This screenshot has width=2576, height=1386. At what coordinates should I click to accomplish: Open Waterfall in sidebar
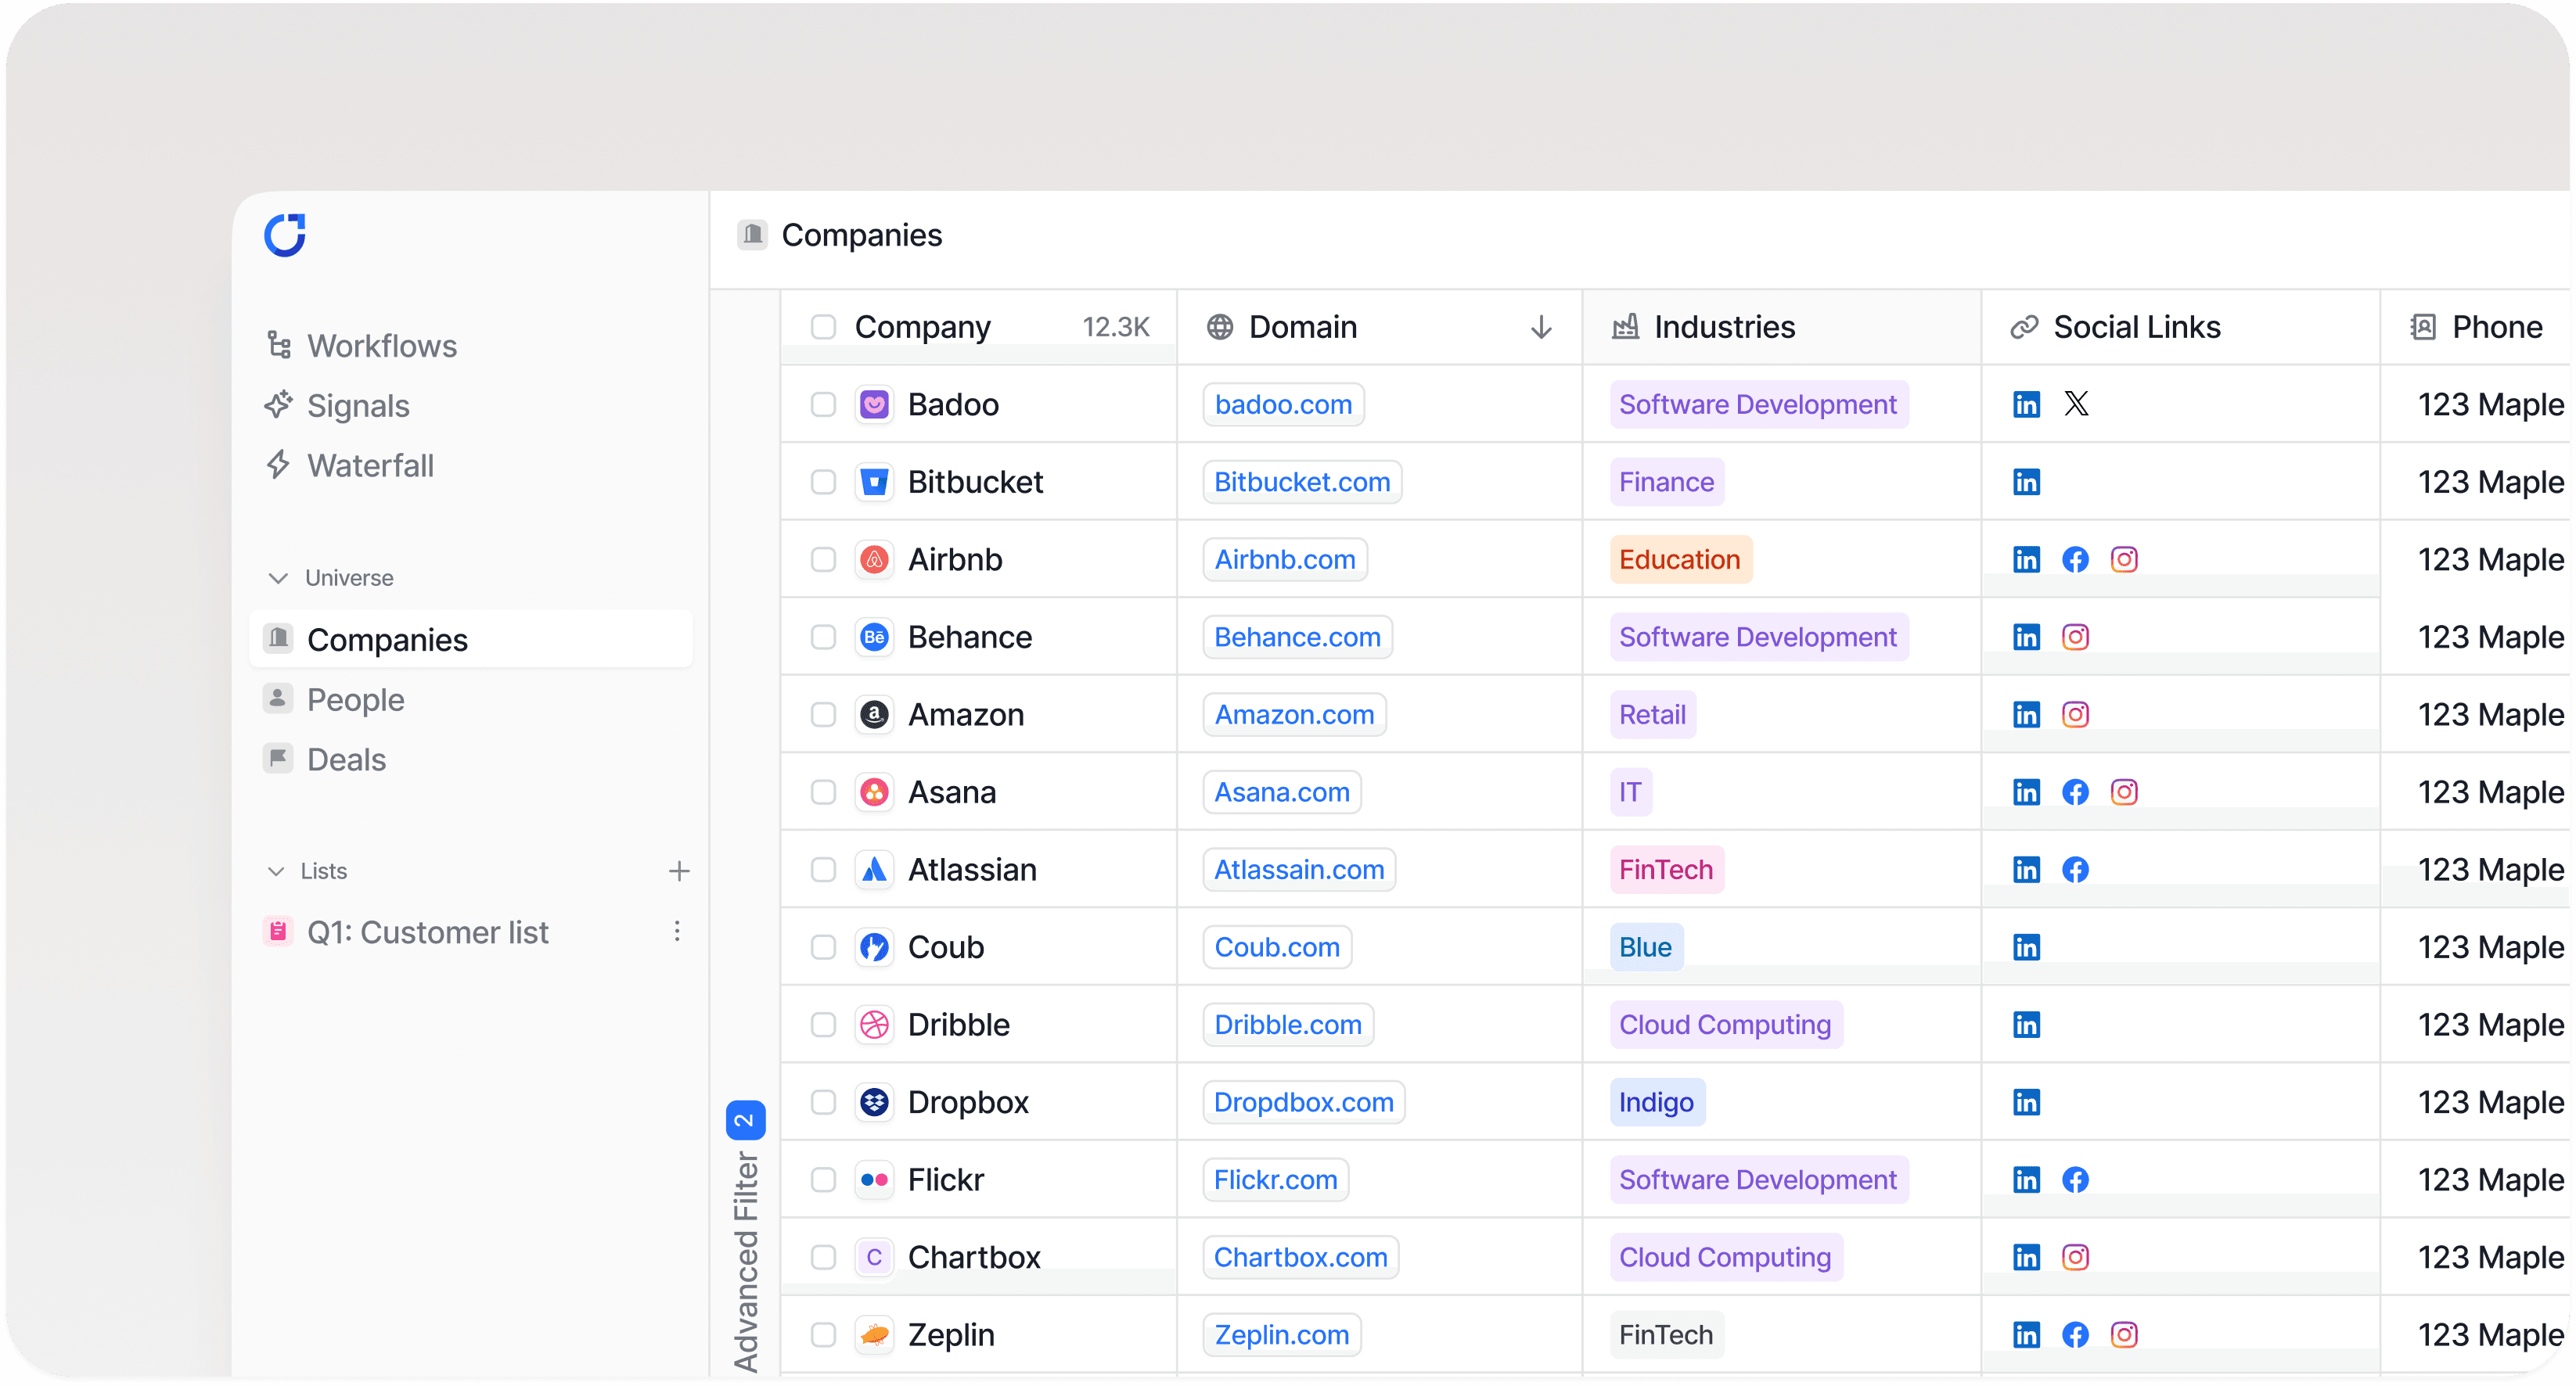tap(349, 465)
